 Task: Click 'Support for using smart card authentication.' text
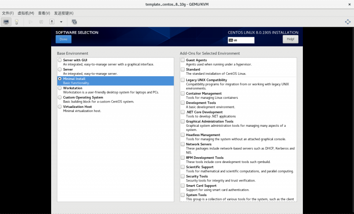[218, 190]
